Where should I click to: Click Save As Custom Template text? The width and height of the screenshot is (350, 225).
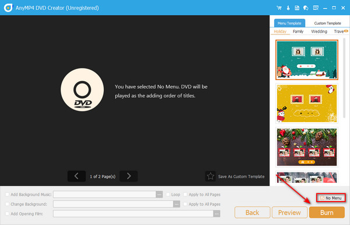click(241, 176)
